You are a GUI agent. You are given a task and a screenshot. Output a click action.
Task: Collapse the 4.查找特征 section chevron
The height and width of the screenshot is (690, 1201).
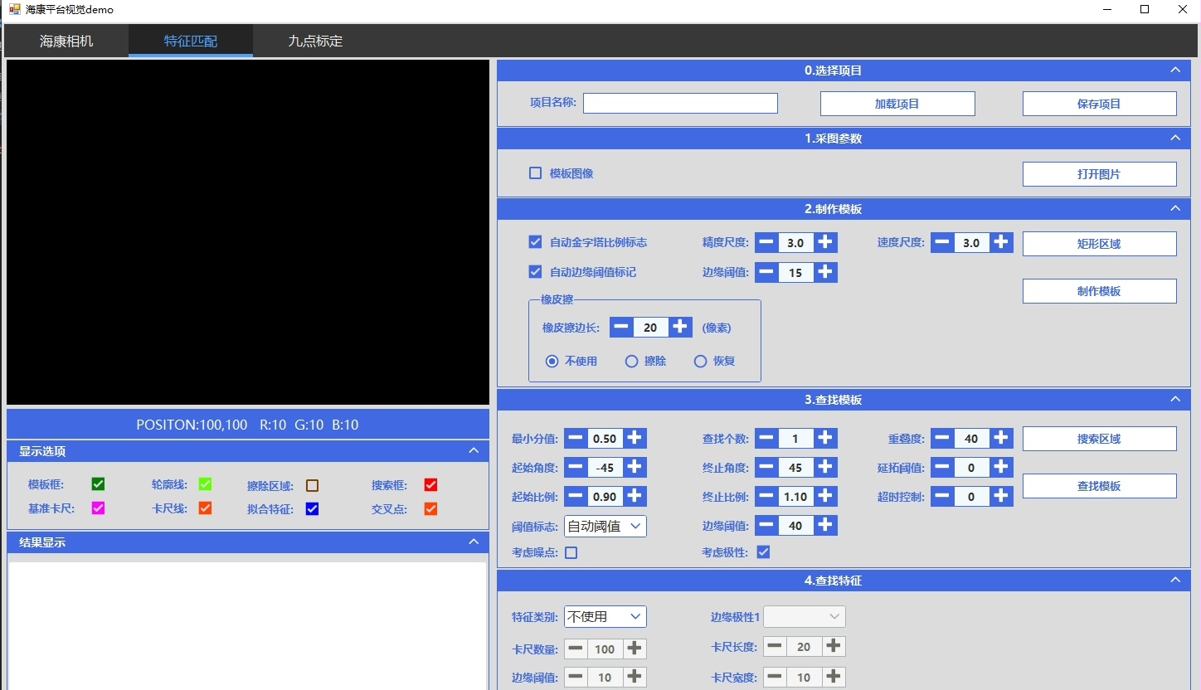(x=1175, y=581)
